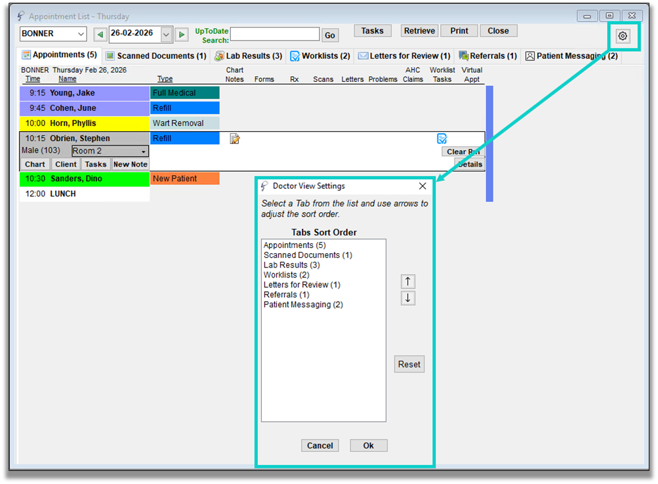Open the date picker dropdown

tap(166, 34)
